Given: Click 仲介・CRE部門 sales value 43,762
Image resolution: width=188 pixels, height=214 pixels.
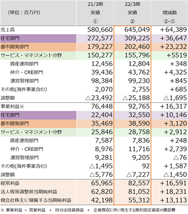Looking at the screenshot, I should point(139,72).
